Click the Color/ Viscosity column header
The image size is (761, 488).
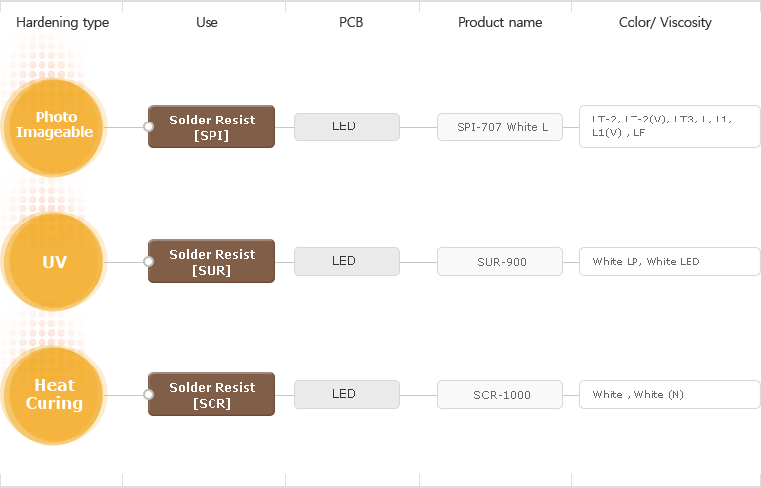coord(665,23)
